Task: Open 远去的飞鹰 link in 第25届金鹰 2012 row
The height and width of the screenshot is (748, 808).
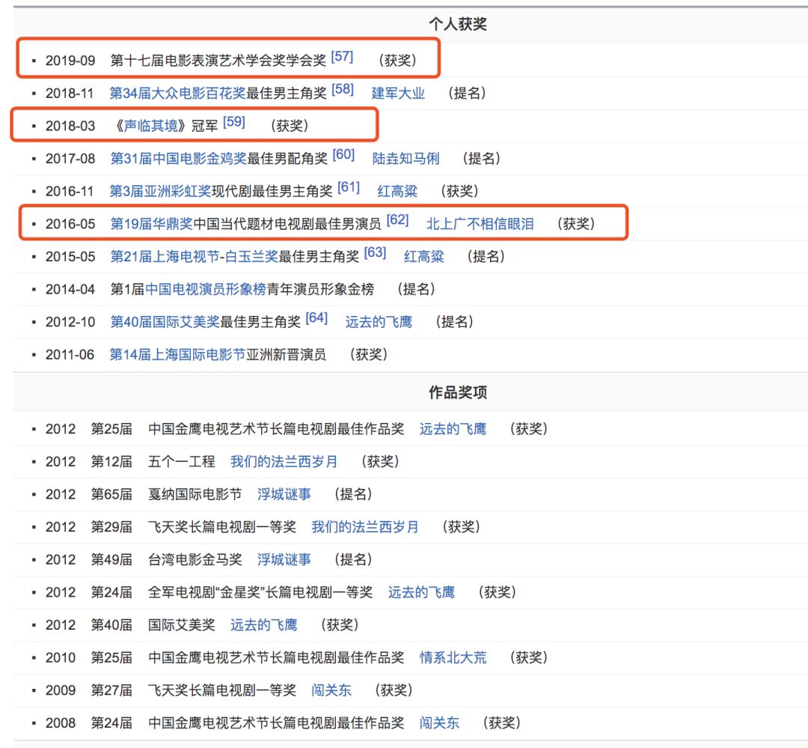Action: click(x=453, y=429)
